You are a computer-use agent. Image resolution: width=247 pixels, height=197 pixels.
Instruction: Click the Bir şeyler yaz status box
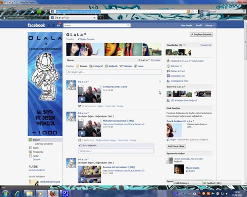114,72
